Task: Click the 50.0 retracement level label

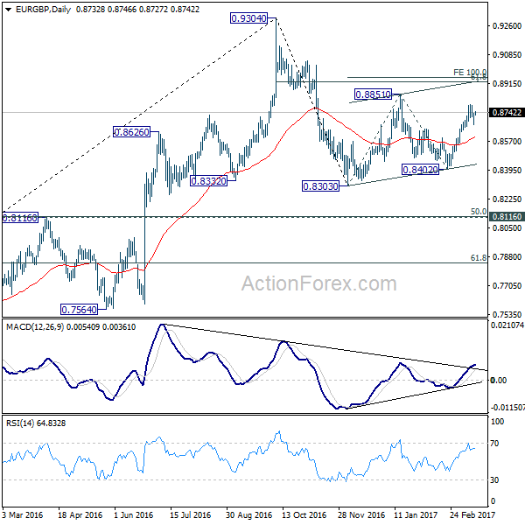Action: click(x=479, y=211)
